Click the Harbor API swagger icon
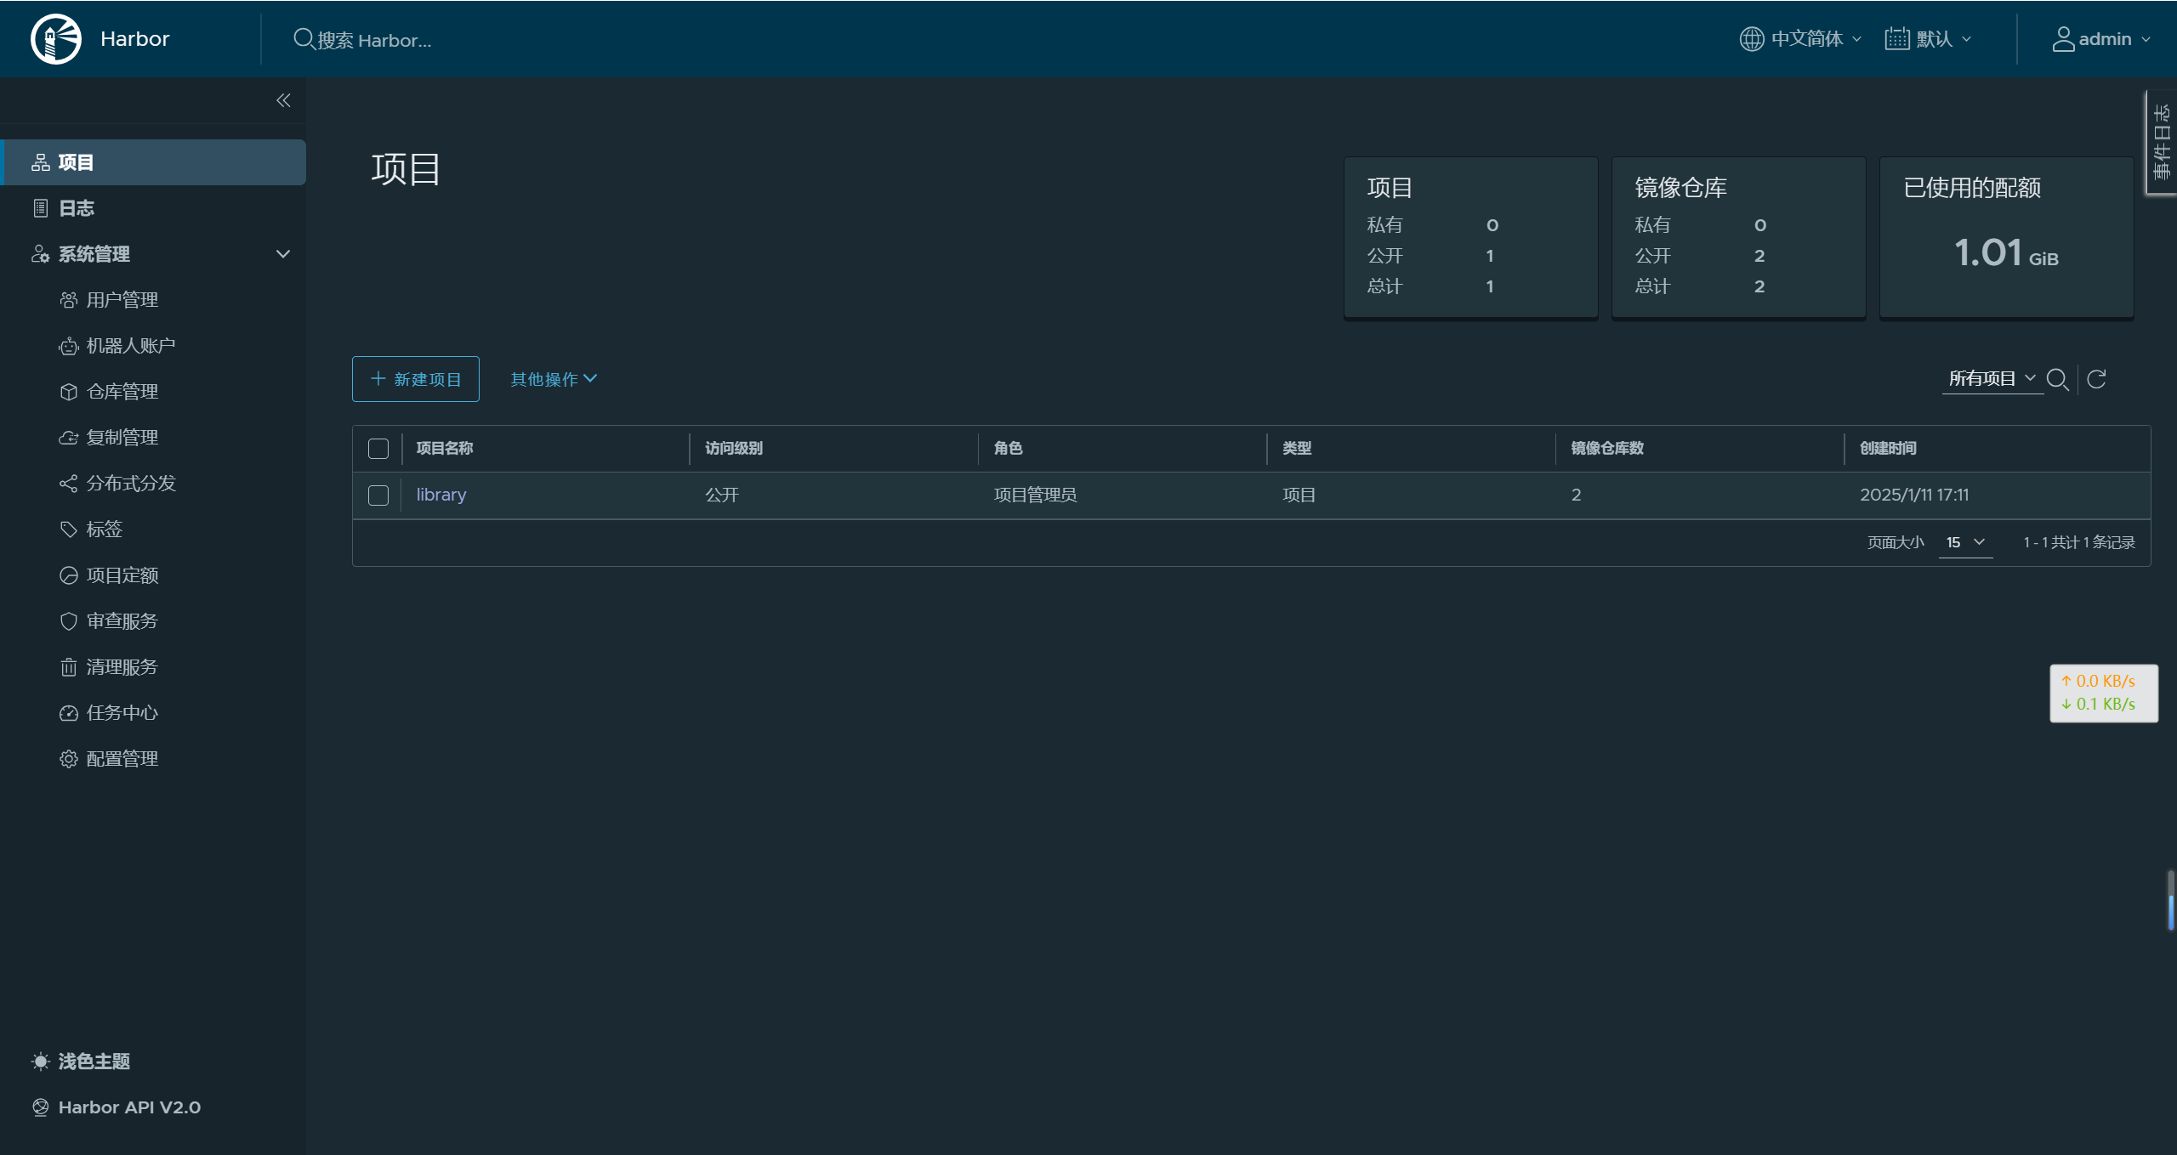 [x=40, y=1107]
